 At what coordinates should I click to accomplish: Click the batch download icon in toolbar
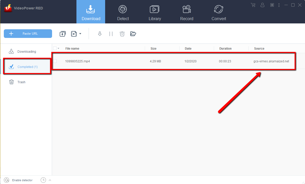pyautogui.click(x=62, y=34)
